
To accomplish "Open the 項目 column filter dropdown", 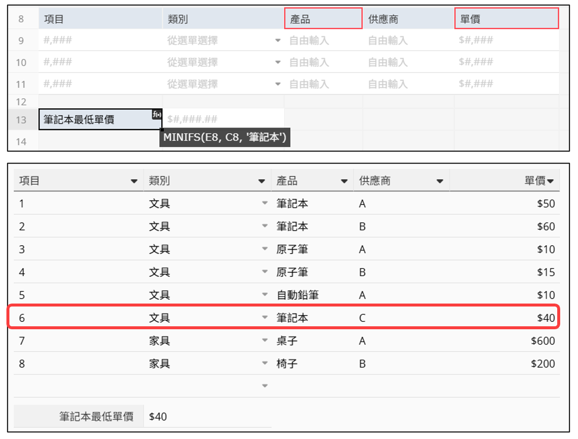I will [134, 181].
